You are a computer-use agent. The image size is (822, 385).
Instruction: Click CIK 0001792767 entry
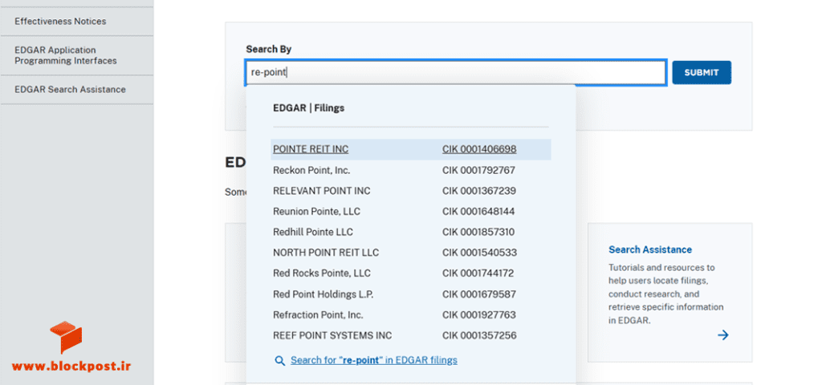[x=478, y=170]
